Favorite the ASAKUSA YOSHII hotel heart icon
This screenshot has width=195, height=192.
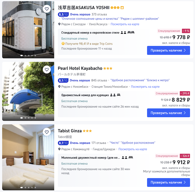[46, 9]
